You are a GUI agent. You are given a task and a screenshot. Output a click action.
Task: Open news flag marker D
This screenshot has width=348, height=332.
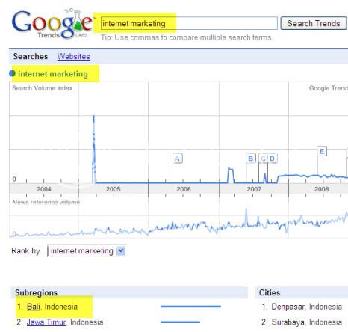(272, 159)
